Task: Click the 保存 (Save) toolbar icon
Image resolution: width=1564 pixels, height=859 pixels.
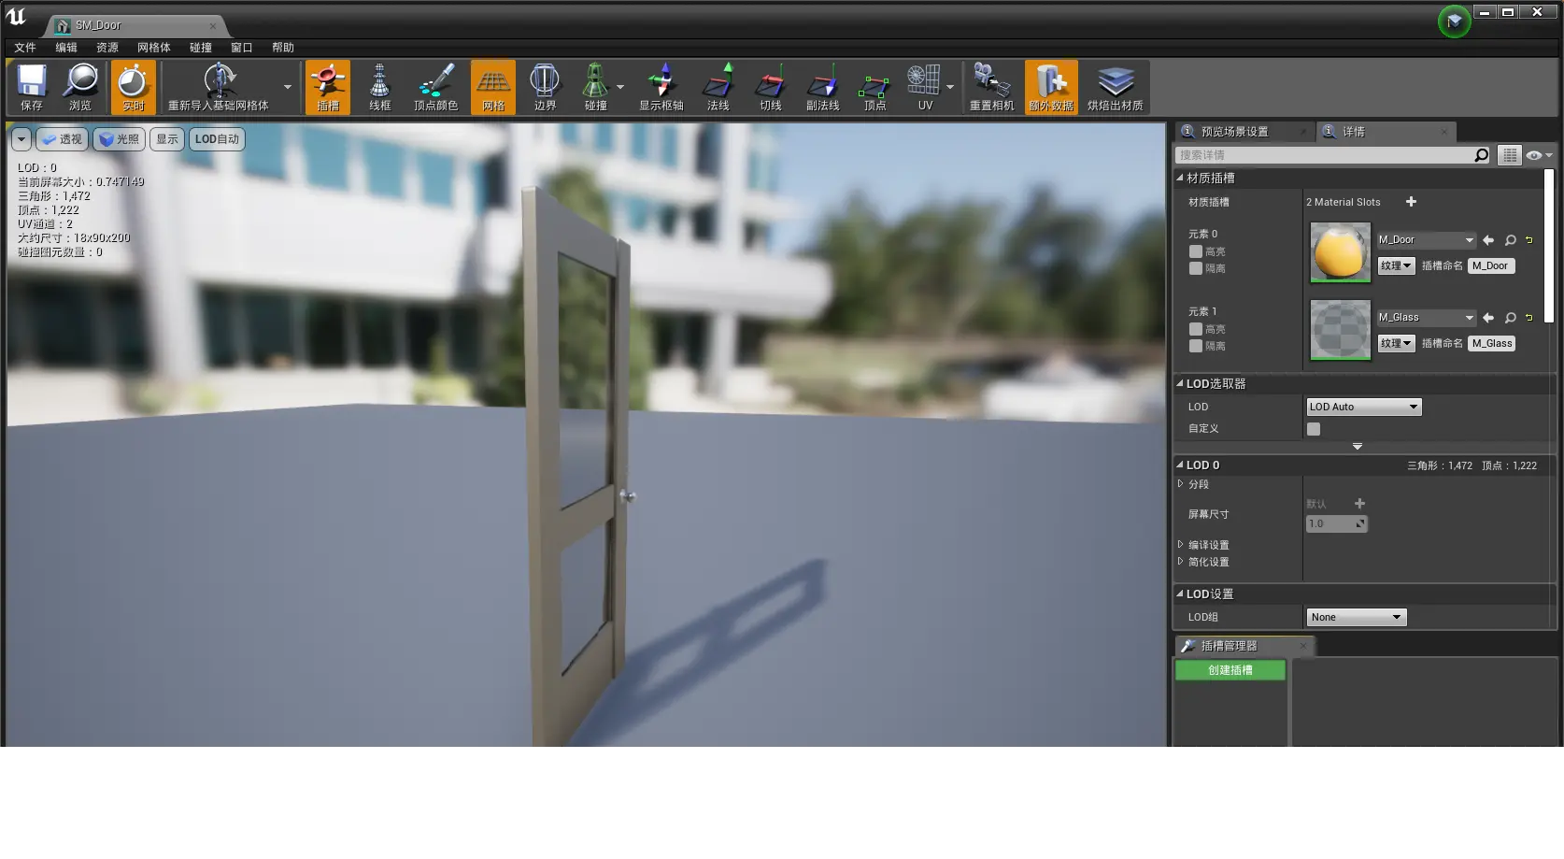Action: point(32,88)
